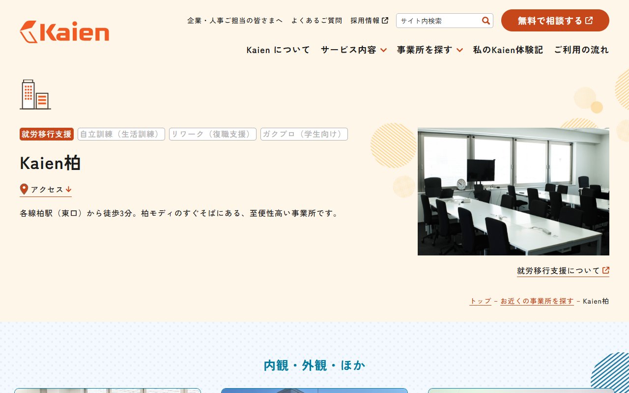Click the office room photo

pyautogui.click(x=514, y=192)
